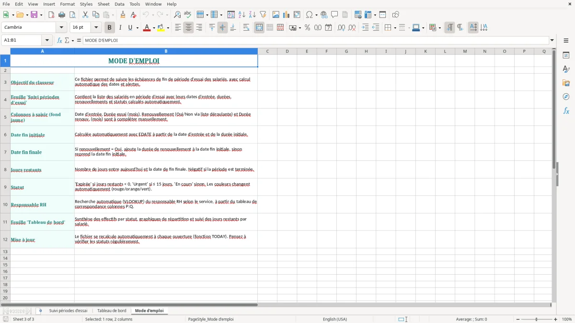Toggle Bold formatting
Screen dimensions: 575x323
pos(109,28)
